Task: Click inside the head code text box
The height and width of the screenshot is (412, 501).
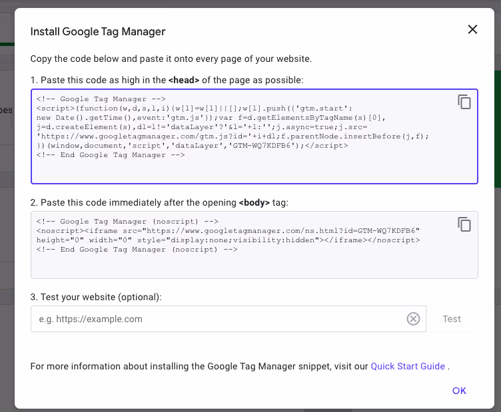Action: coord(254,136)
